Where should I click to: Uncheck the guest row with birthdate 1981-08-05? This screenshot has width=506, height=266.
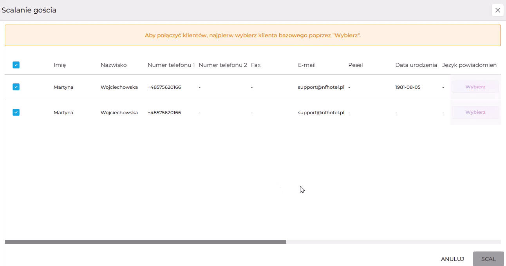pyautogui.click(x=16, y=87)
